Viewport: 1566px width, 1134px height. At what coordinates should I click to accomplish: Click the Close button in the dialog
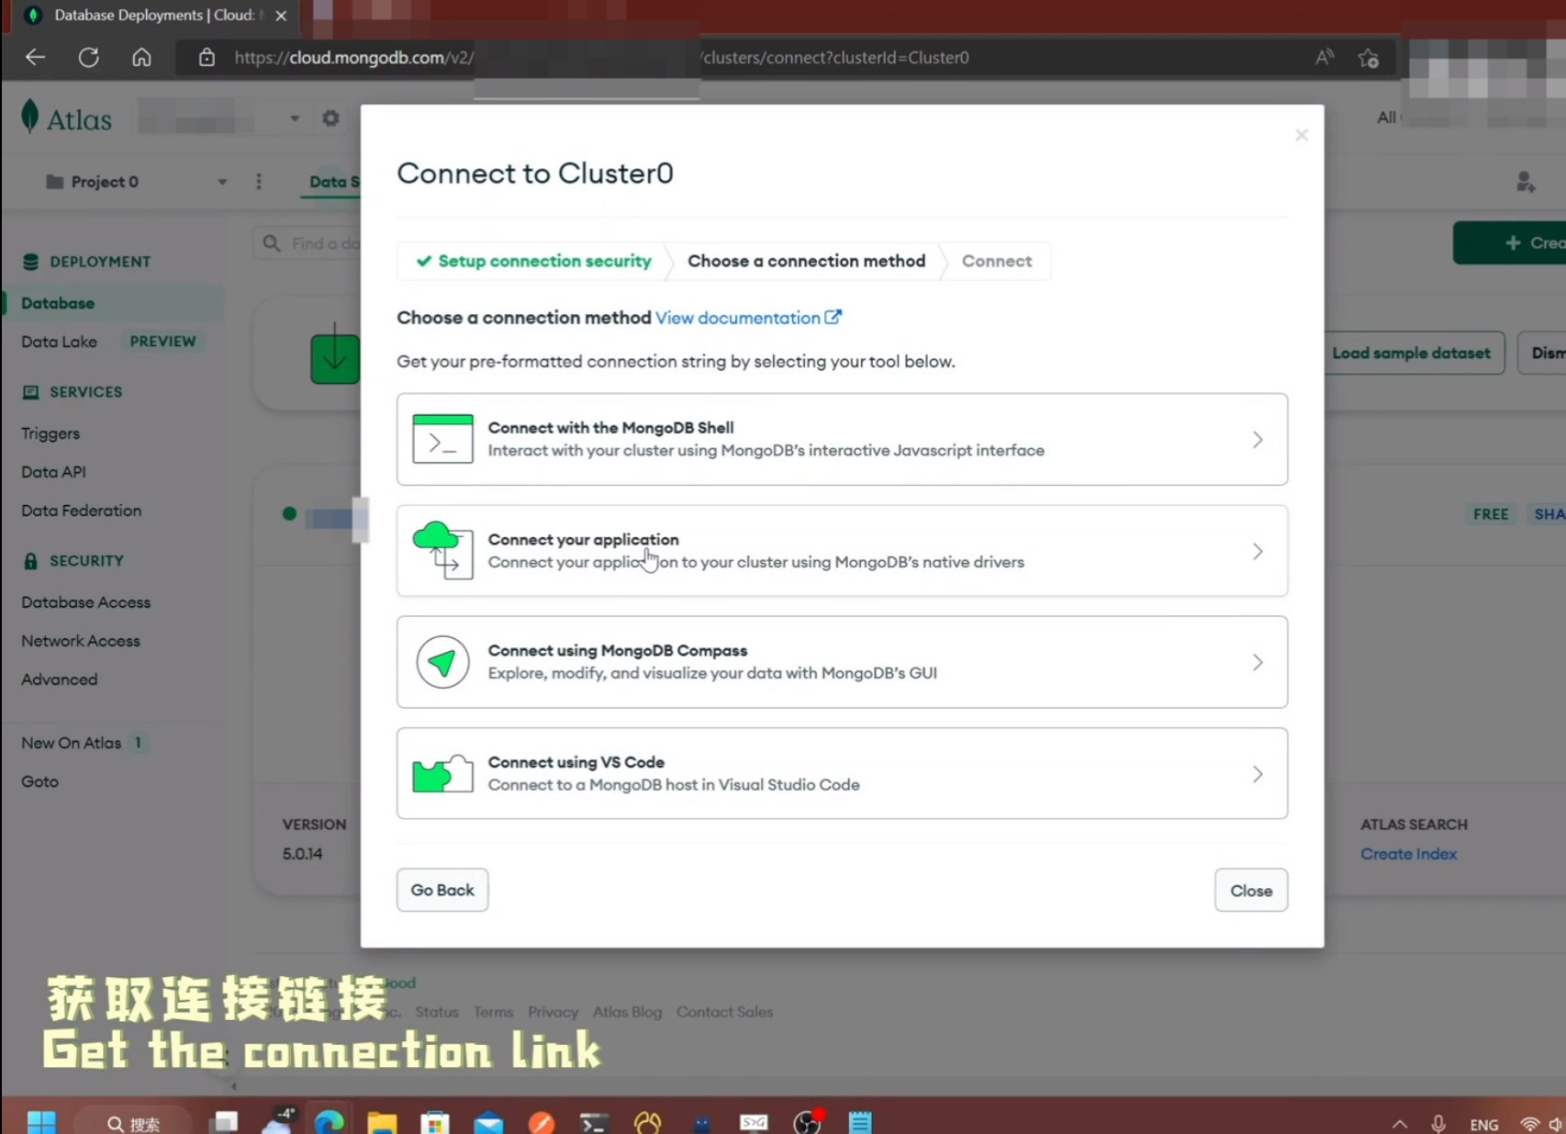pos(1251,891)
